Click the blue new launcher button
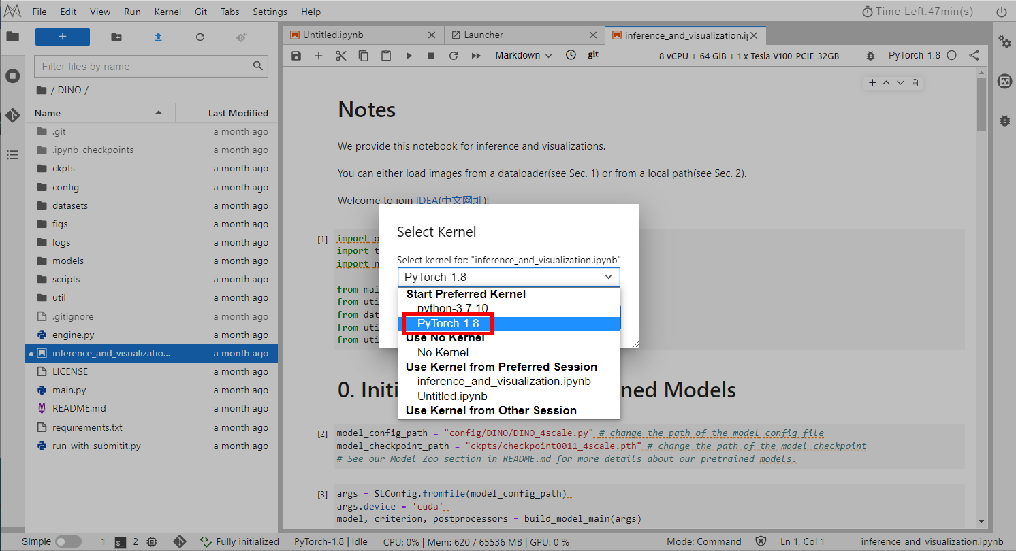1016x551 pixels. pos(63,37)
